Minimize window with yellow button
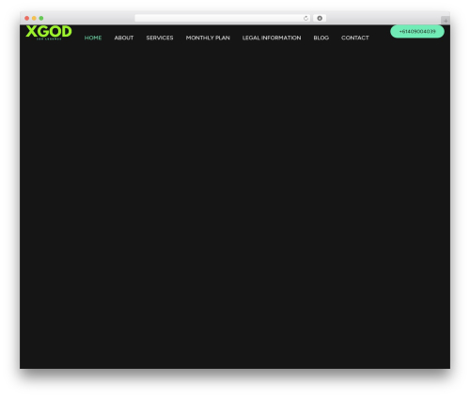Screen dimensions: 470x397 click(34, 18)
